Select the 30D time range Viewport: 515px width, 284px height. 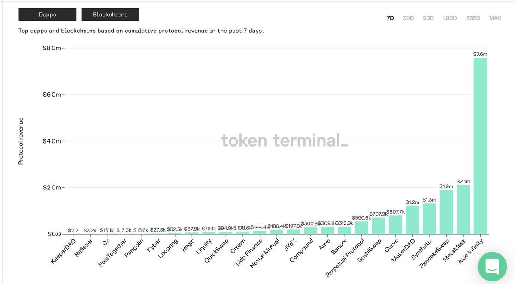click(408, 18)
